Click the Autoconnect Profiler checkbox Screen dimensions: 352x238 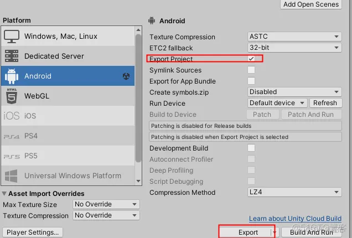coord(251,159)
